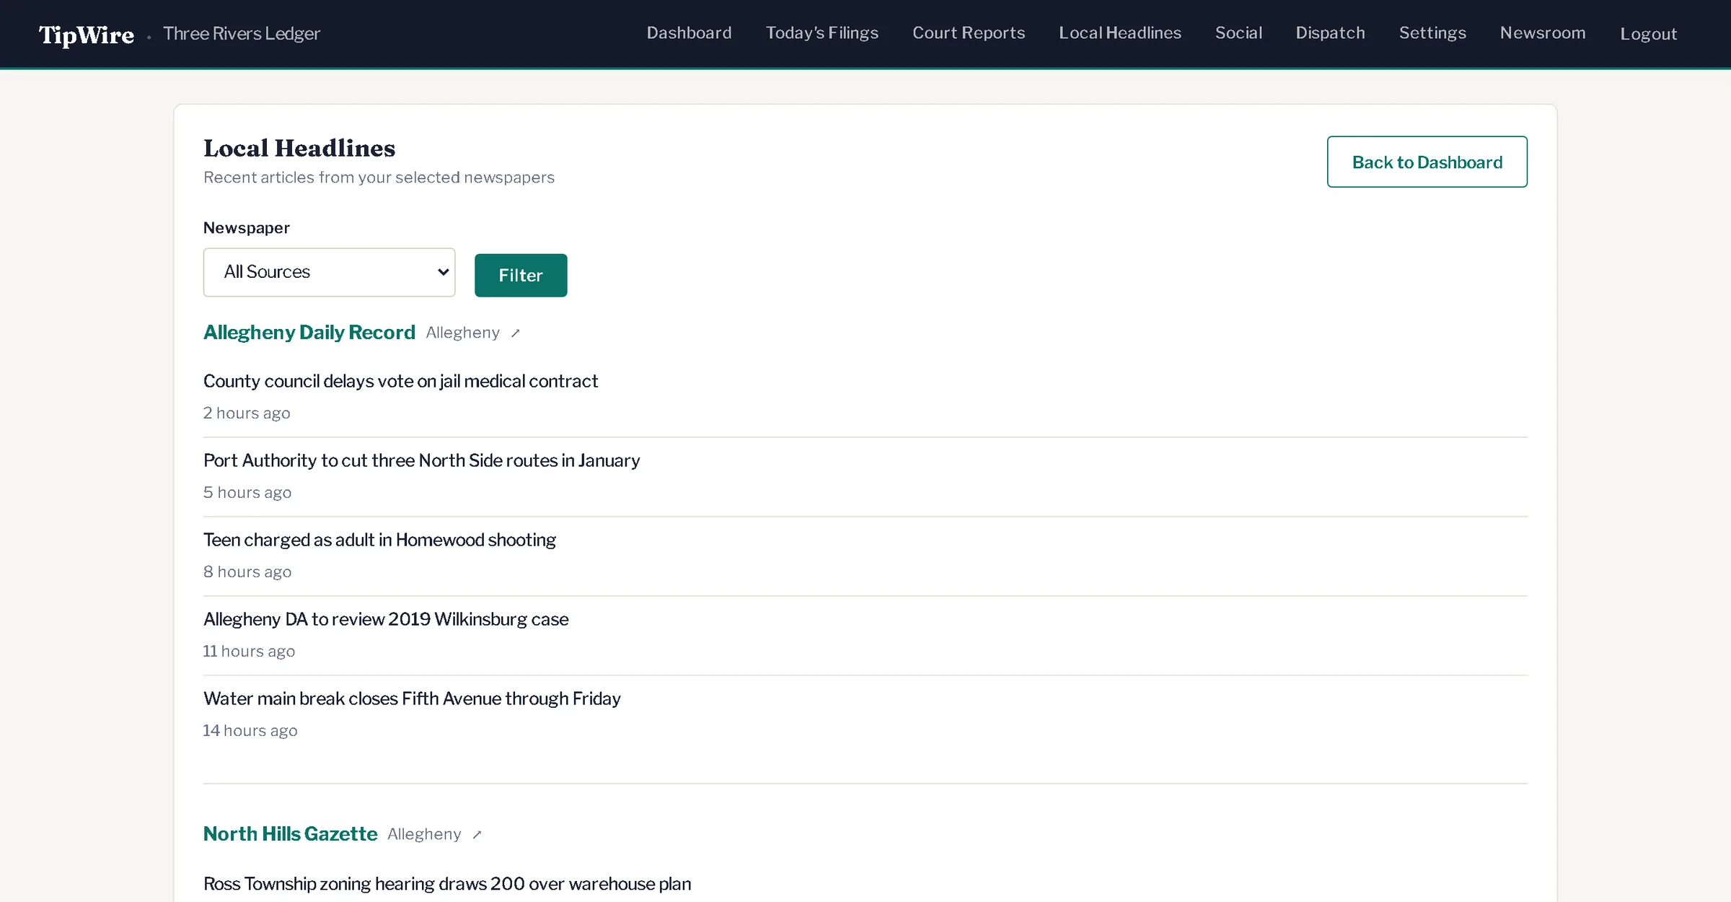Open 'Ross Township zoning hearing draws 200' headline
The image size is (1731, 902).
coord(447,884)
